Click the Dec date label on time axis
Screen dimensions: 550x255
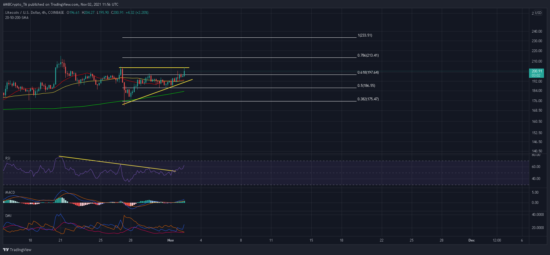472,240
